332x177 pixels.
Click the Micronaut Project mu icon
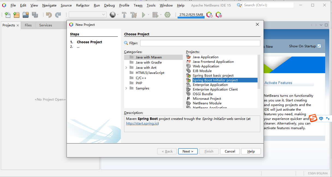(189, 98)
